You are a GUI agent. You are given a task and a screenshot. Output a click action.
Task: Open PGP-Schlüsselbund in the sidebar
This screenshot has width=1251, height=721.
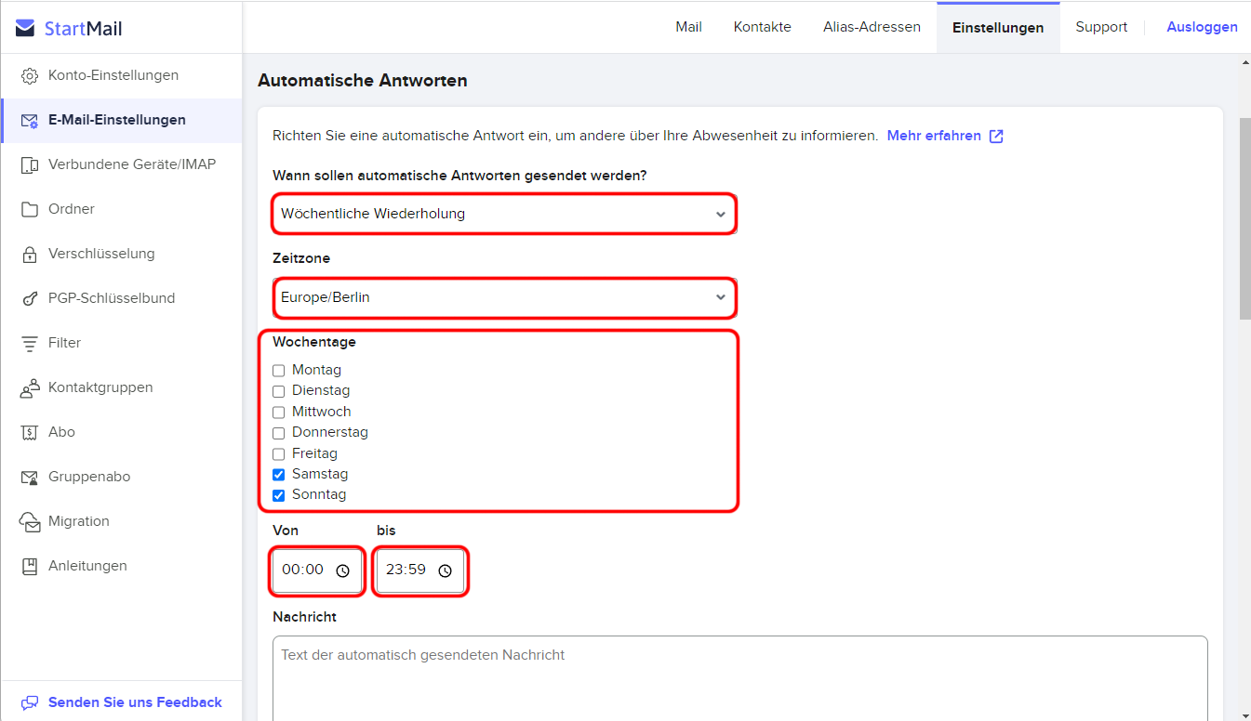coord(121,298)
